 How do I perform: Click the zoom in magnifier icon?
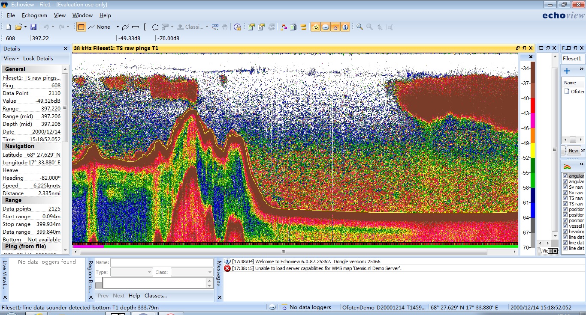359,27
